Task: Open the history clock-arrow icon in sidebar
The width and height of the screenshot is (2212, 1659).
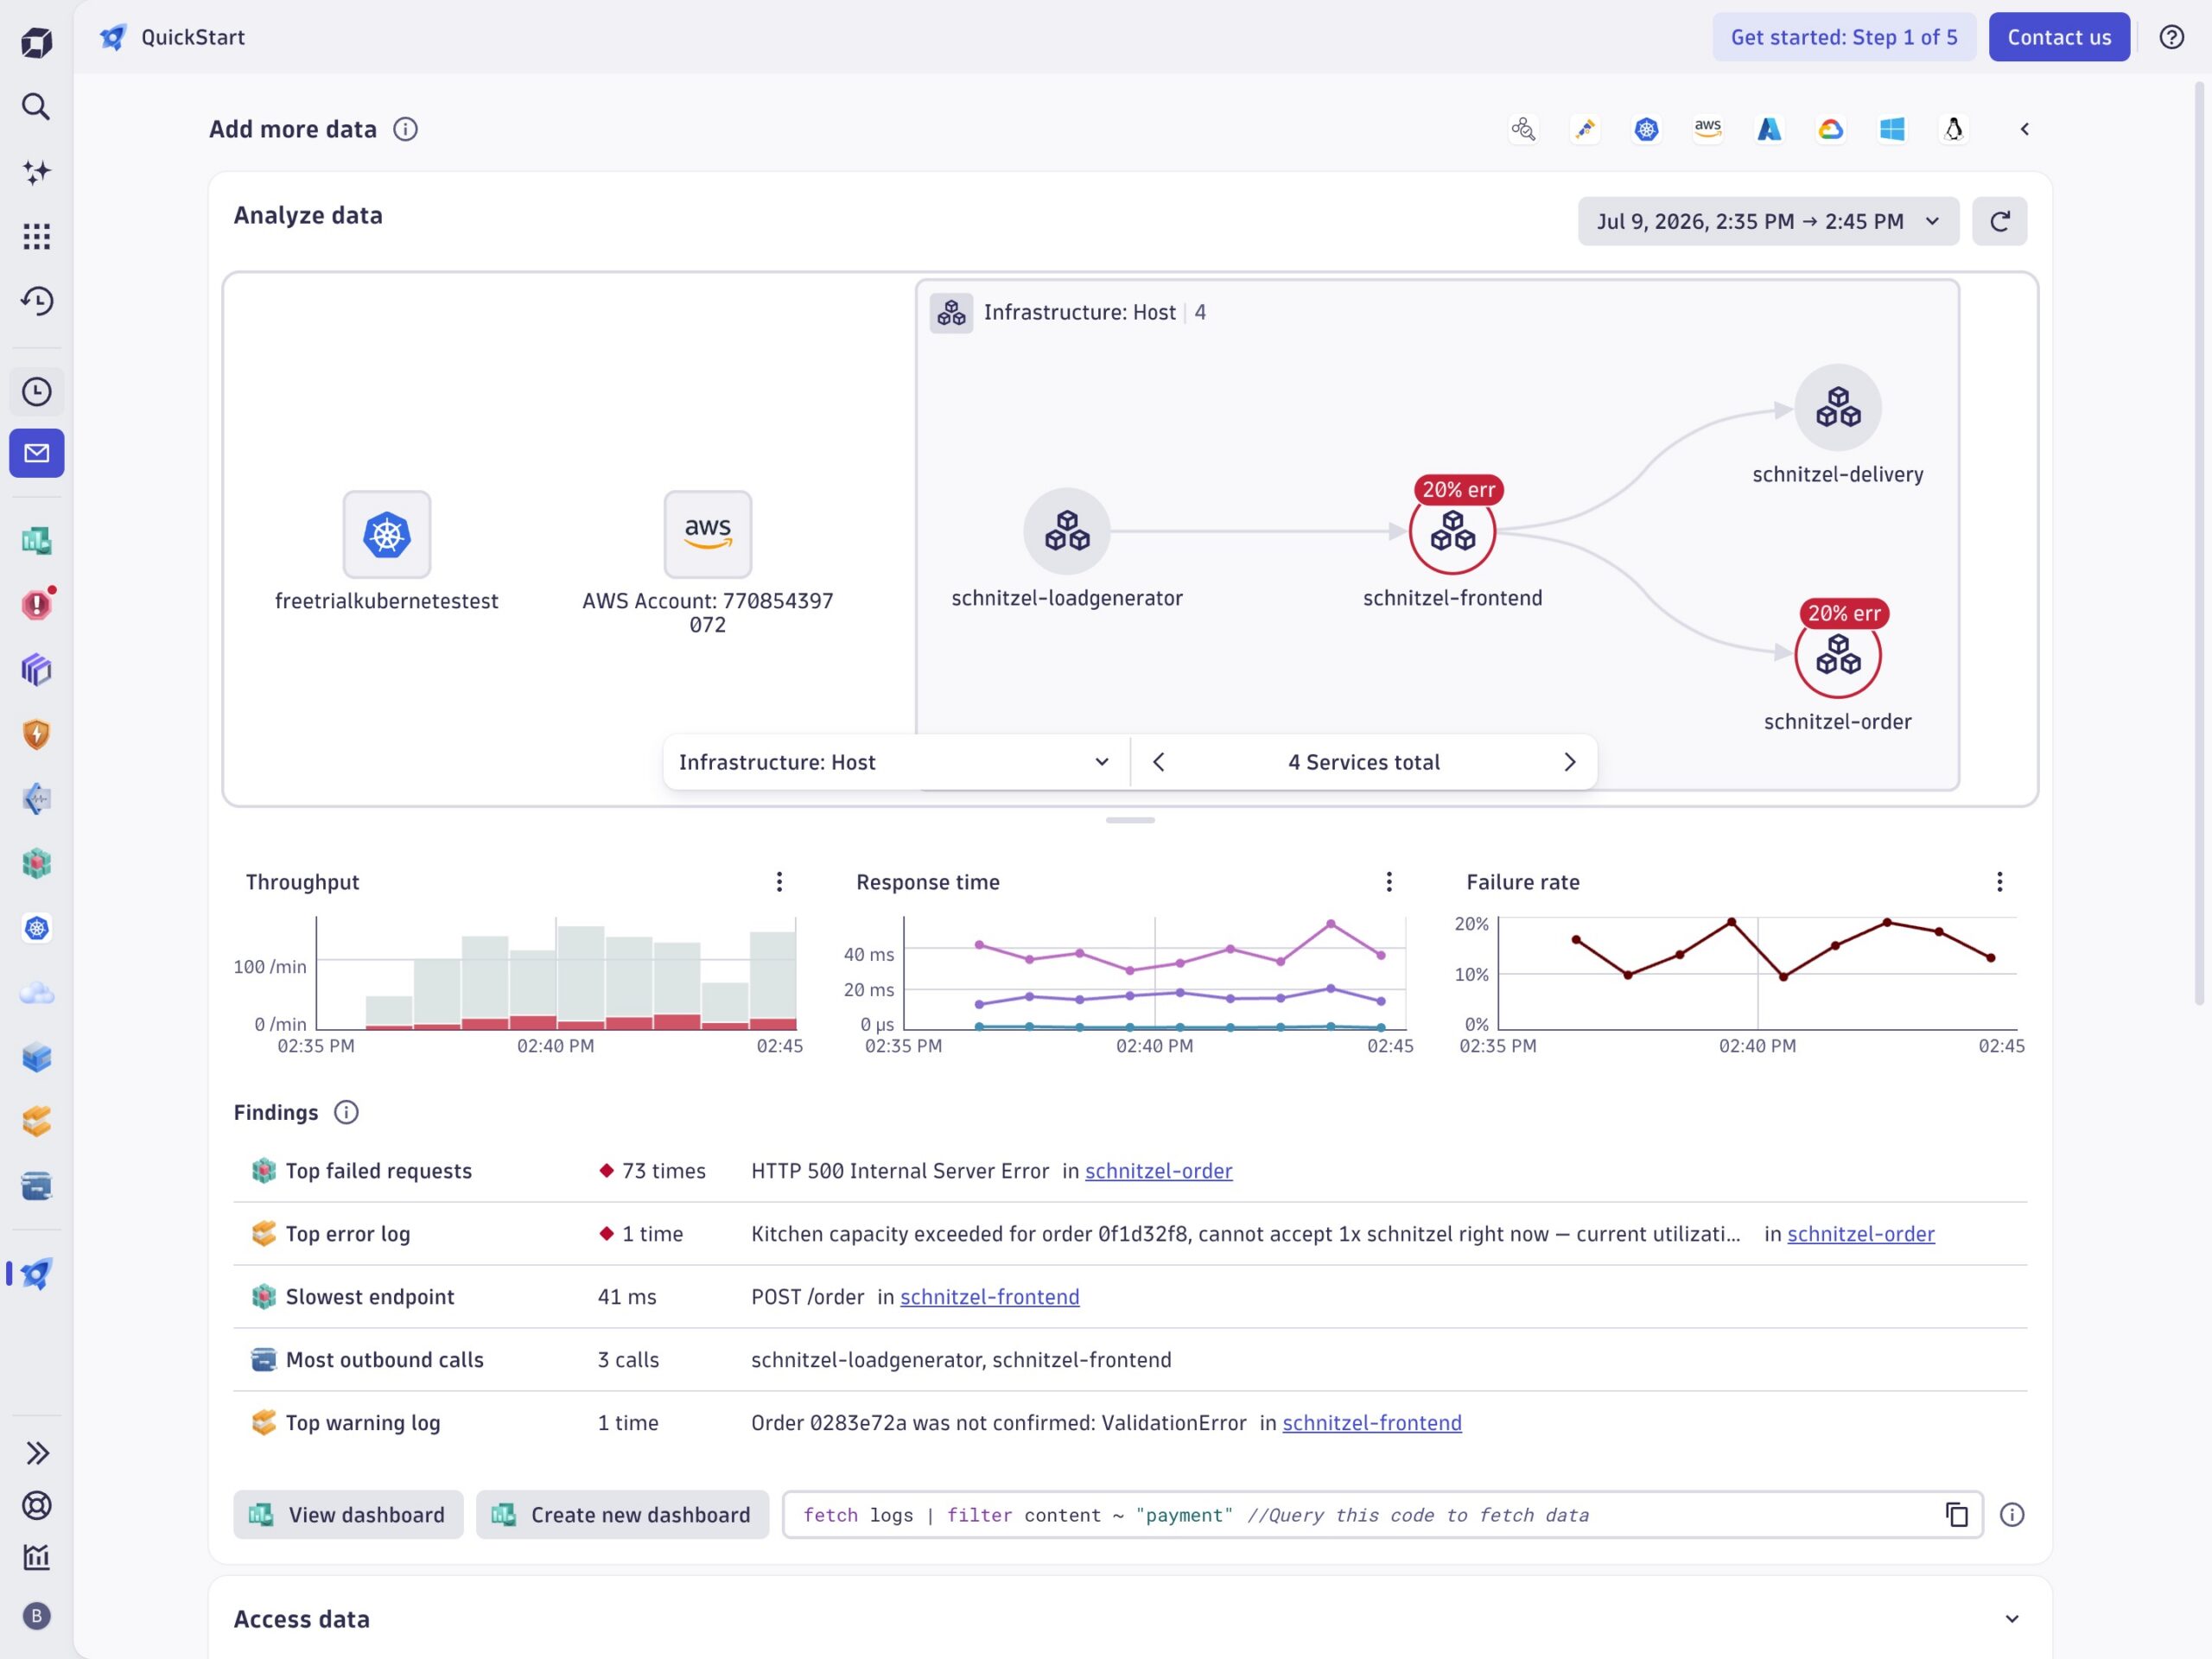Action: (36, 301)
